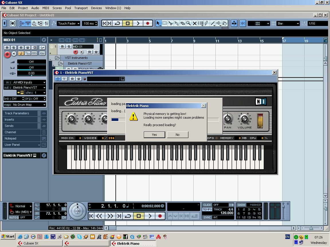Screen dimensions: 330x247
Task: Toggle the TEMPO track button
Action: coord(207,209)
